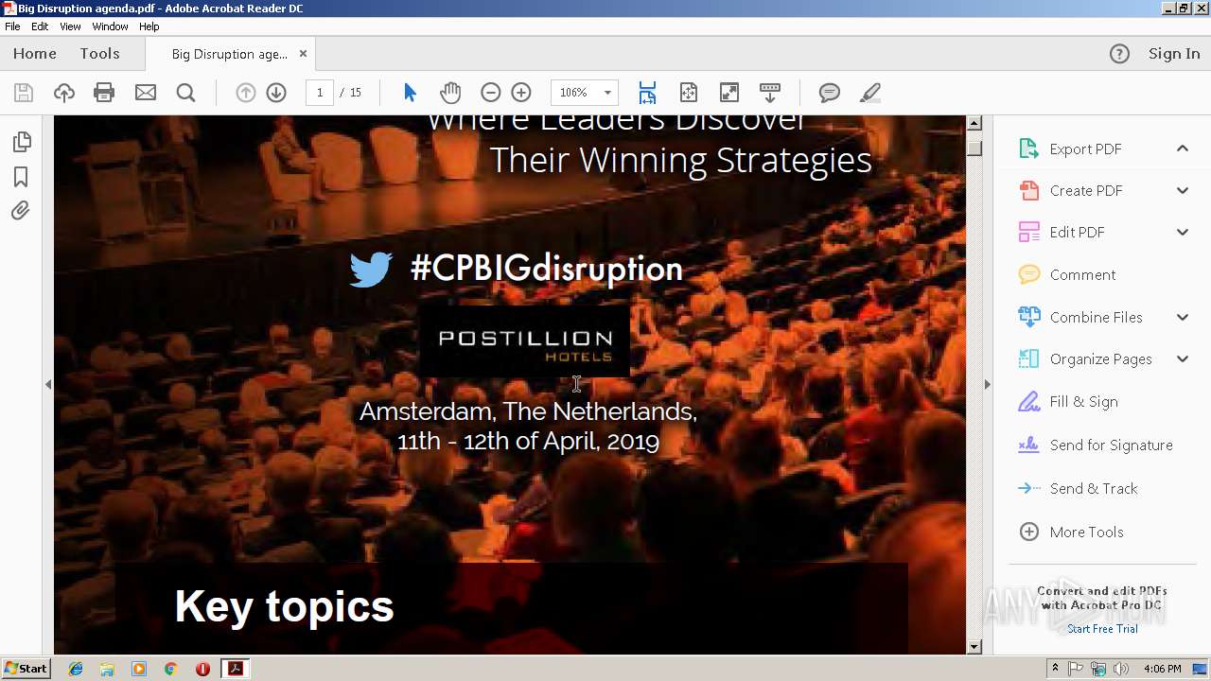
Task: Open the Window menu
Action: pyautogui.click(x=110, y=26)
